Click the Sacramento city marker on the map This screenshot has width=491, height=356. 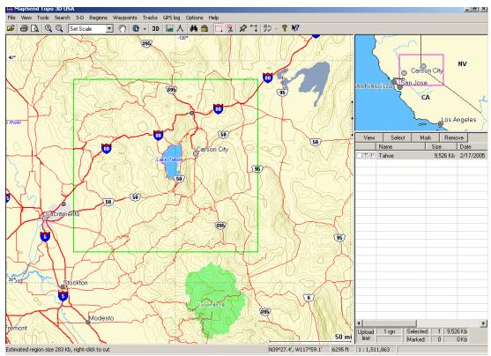pyautogui.click(x=45, y=218)
